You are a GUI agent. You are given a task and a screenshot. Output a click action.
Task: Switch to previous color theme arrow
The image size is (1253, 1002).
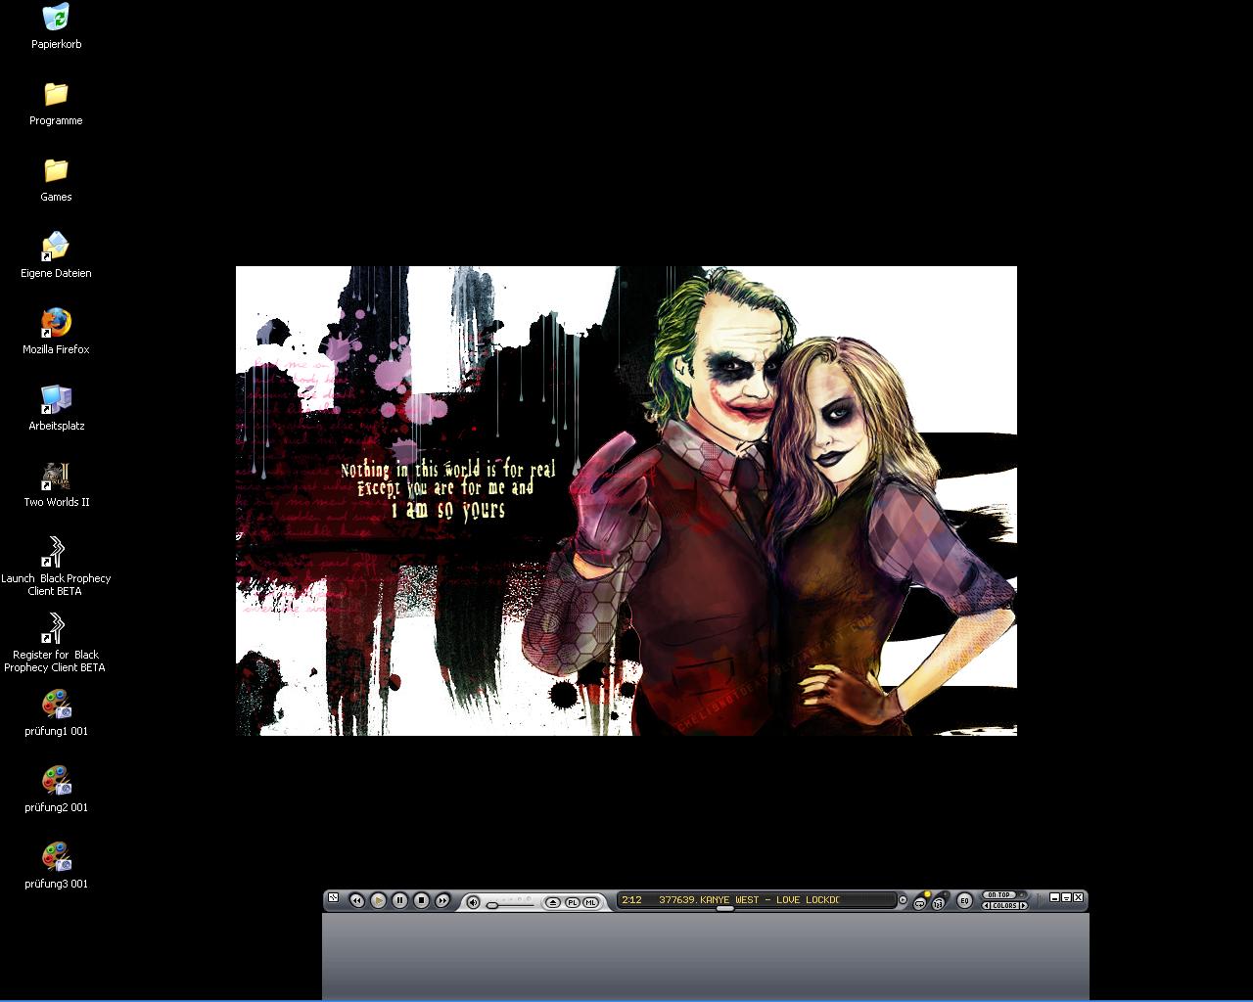click(x=987, y=906)
